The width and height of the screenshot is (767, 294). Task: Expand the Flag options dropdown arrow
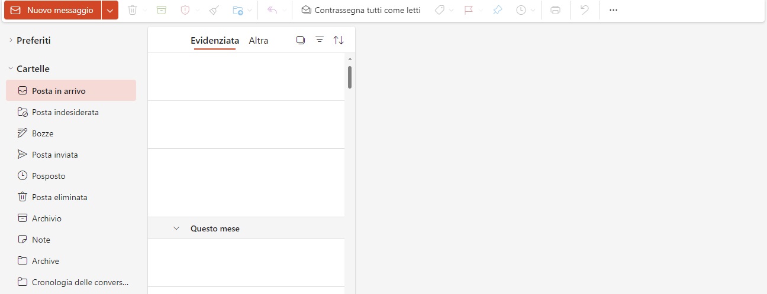tap(481, 10)
